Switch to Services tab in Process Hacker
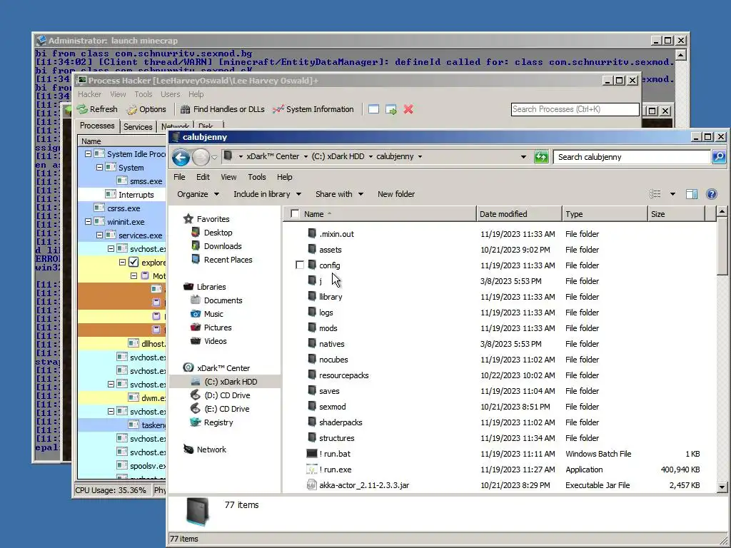Screen dimensions: 731x548 (138, 127)
